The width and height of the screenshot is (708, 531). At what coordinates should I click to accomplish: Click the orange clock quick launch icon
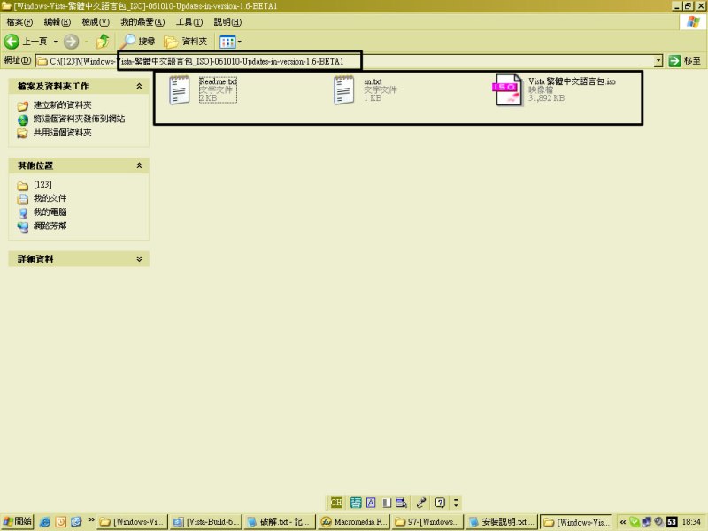60,522
